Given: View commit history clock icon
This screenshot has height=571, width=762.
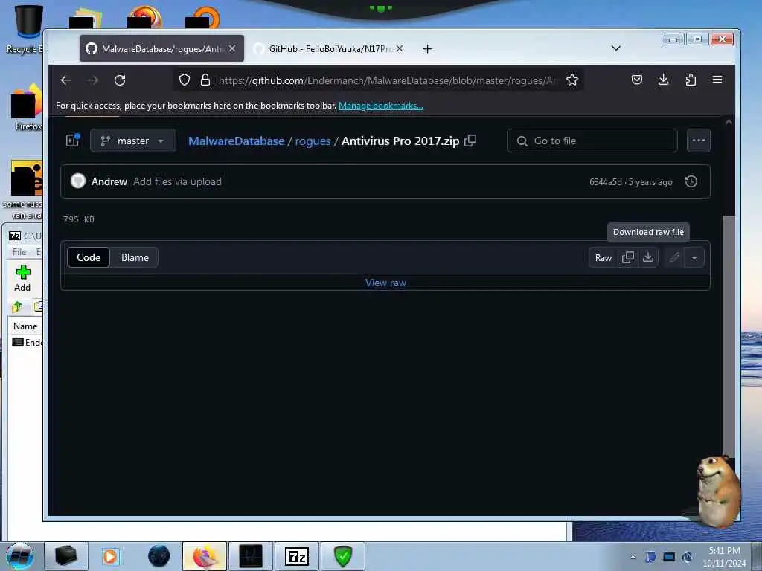Looking at the screenshot, I should click(691, 181).
